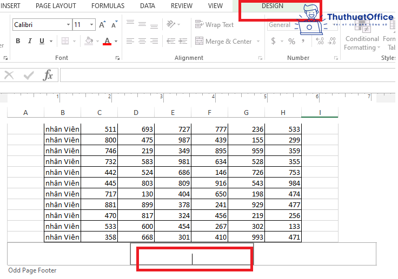Toggle Underline formatting
Screen dimensions: 398x279
42,41
